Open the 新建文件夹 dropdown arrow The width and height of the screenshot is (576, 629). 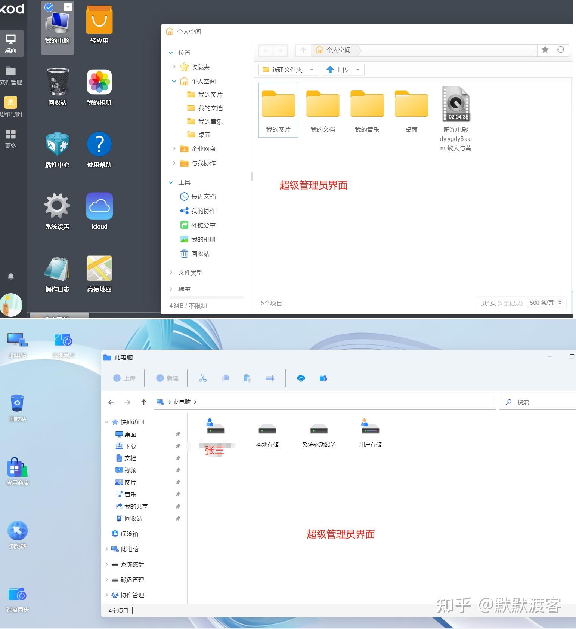pyautogui.click(x=312, y=70)
